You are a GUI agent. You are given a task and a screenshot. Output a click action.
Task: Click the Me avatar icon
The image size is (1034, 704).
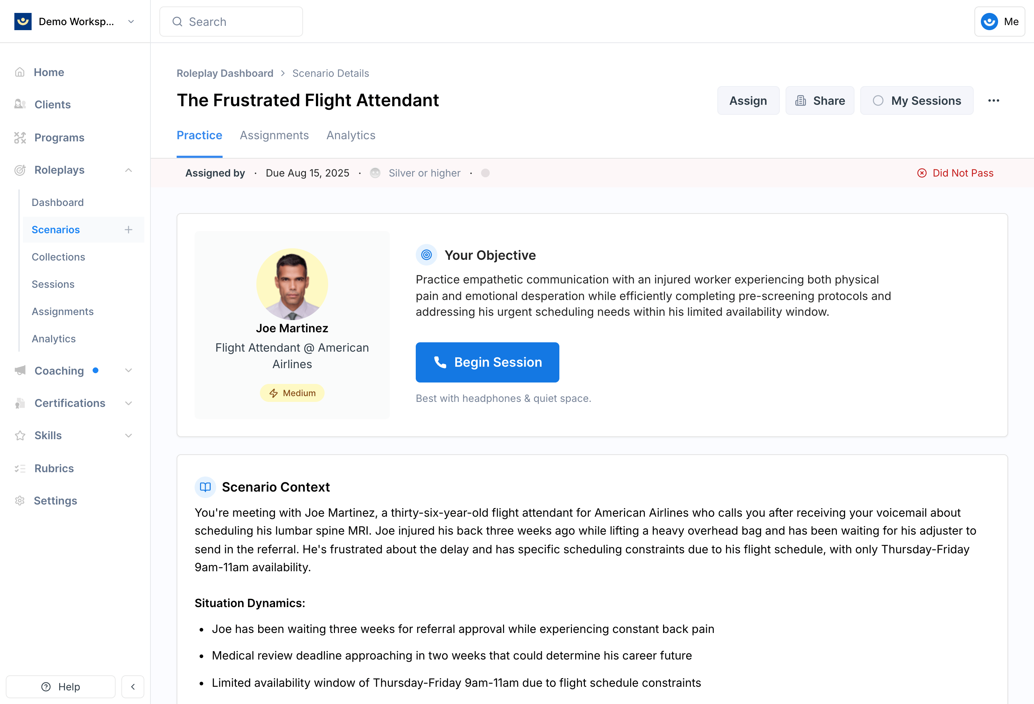click(989, 21)
